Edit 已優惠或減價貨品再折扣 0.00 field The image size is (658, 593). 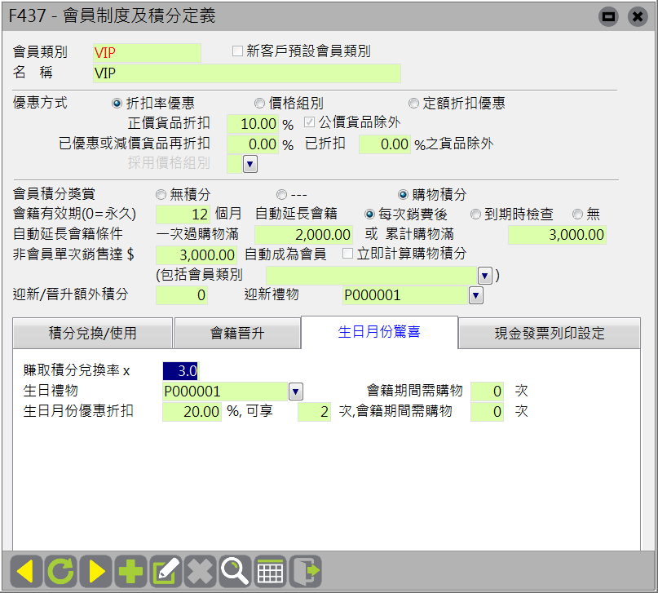click(253, 144)
